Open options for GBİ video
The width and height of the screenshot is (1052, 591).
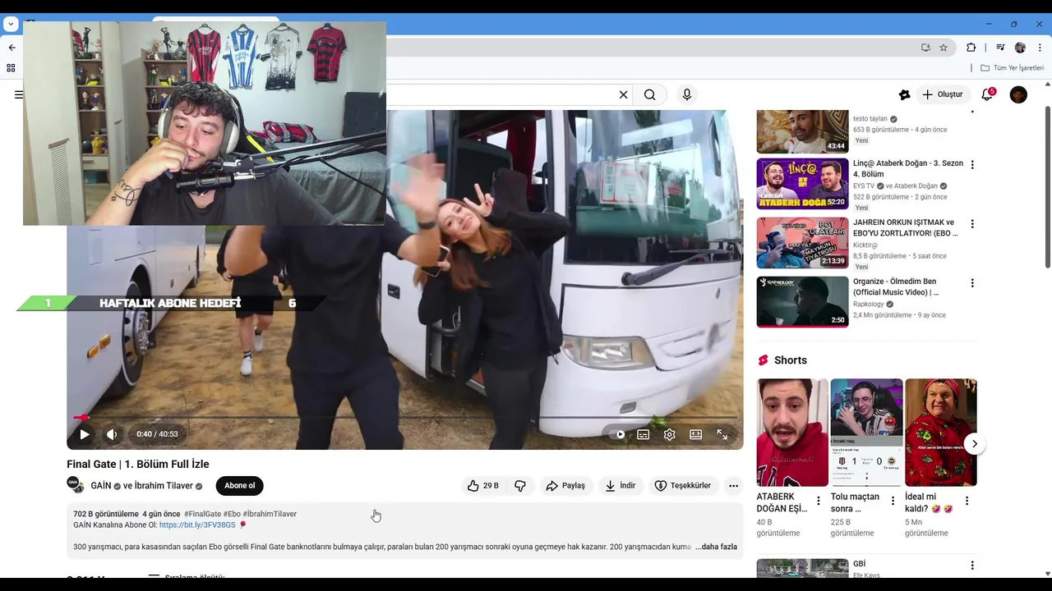(972, 566)
